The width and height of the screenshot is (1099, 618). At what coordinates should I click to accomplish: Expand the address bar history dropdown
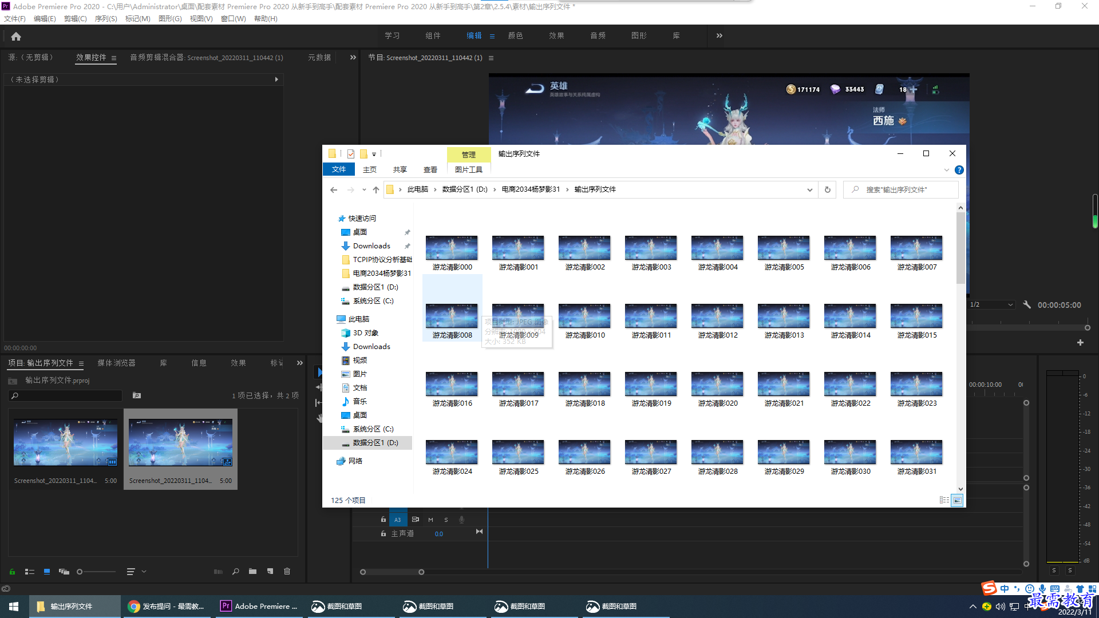click(x=809, y=190)
